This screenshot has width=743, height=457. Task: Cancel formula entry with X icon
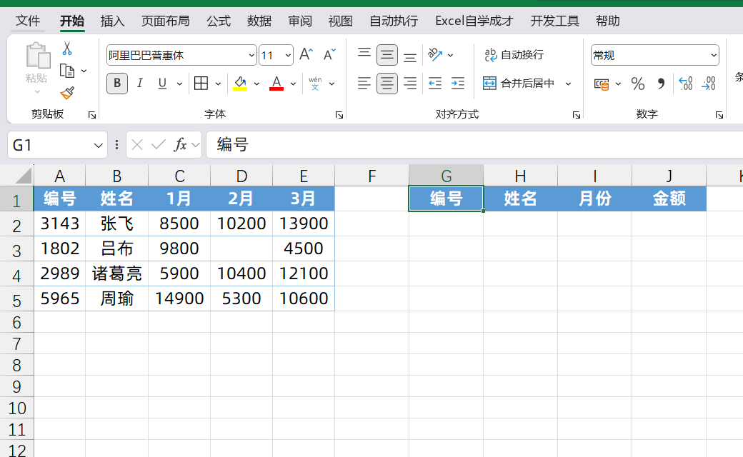pos(137,144)
